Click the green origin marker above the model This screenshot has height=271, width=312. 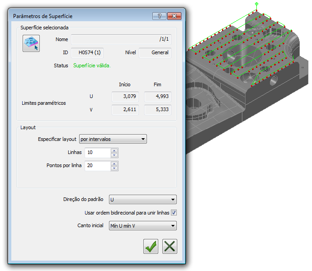pyautogui.click(x=257, y=4)
